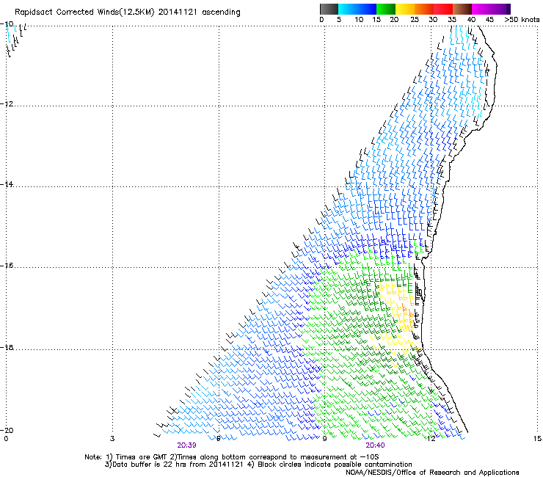Screen dimensions: 543x477
Task: Select the brown 35-40 knots color band
Action: tap(462, 9)
